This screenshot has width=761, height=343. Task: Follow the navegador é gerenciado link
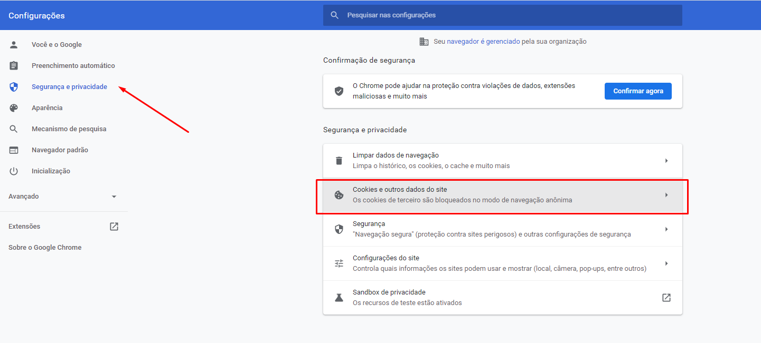(483, 41)
